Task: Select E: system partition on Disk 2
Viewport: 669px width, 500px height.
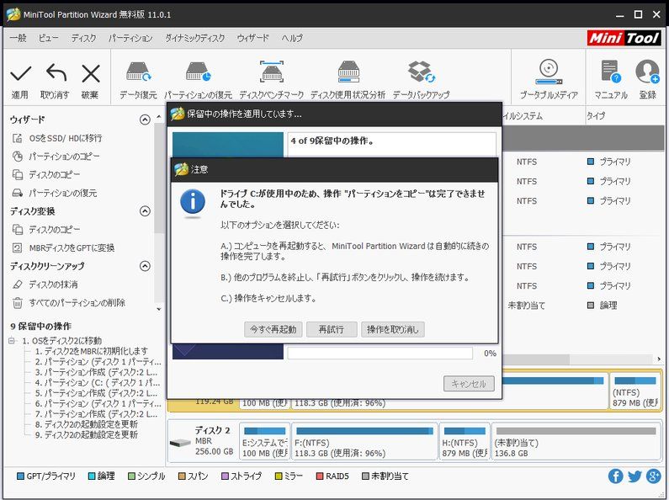Action: pyautogui.click(x=265, y=441)
